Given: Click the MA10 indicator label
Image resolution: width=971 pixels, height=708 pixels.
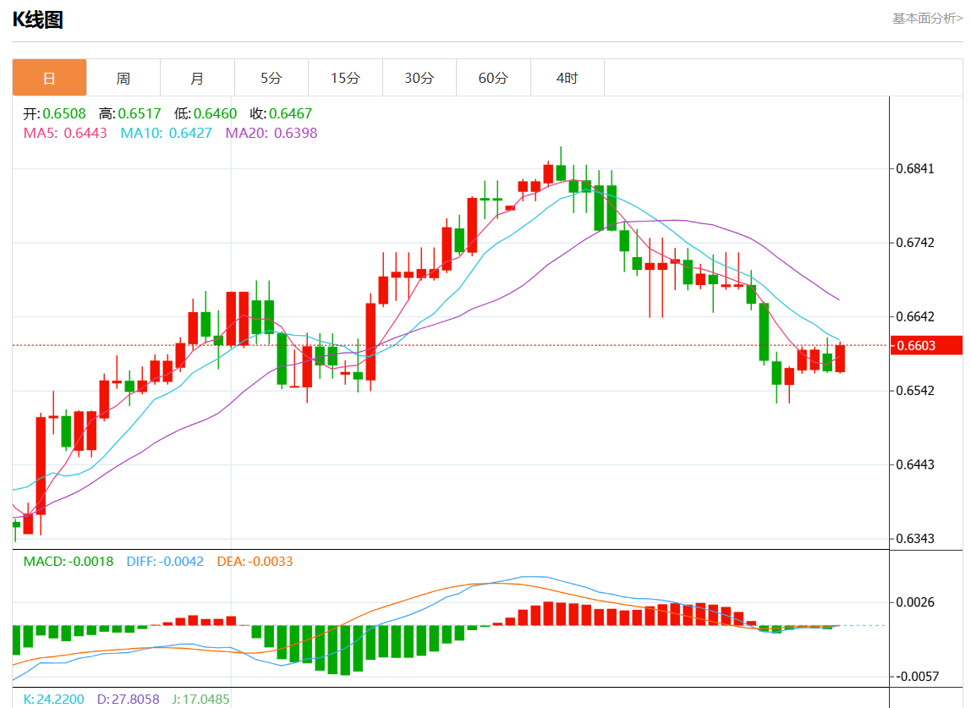Looking at the screenshot, I should (x=166, y=133).
